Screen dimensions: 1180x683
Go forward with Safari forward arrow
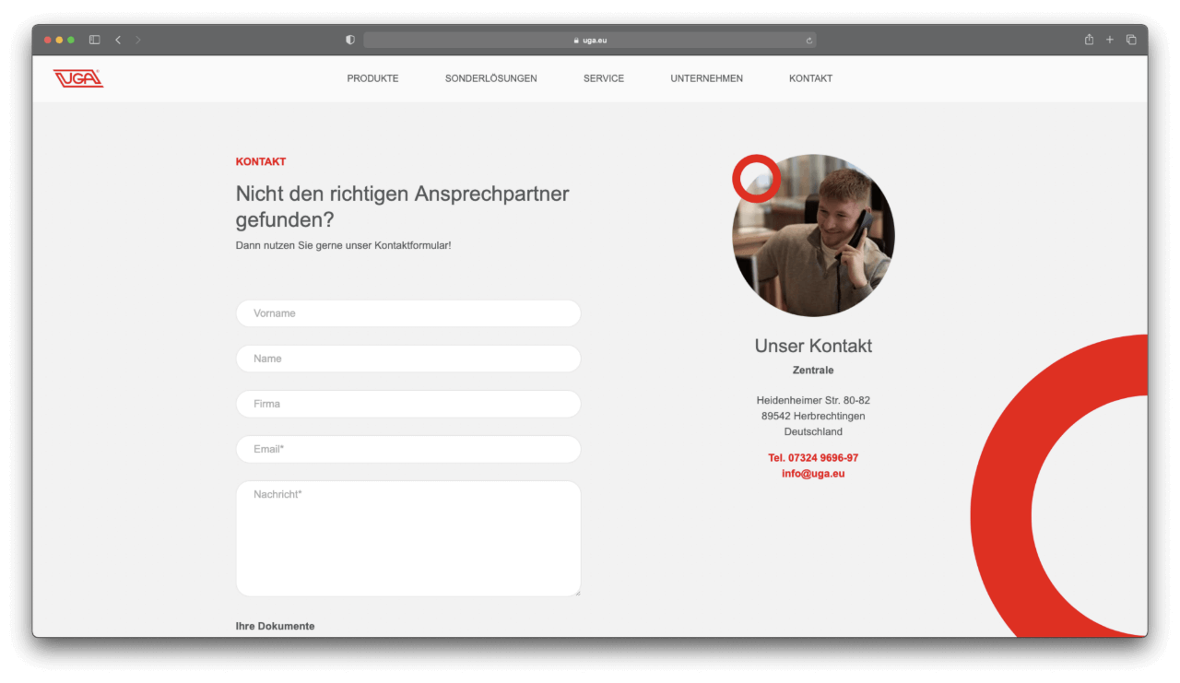138,40
